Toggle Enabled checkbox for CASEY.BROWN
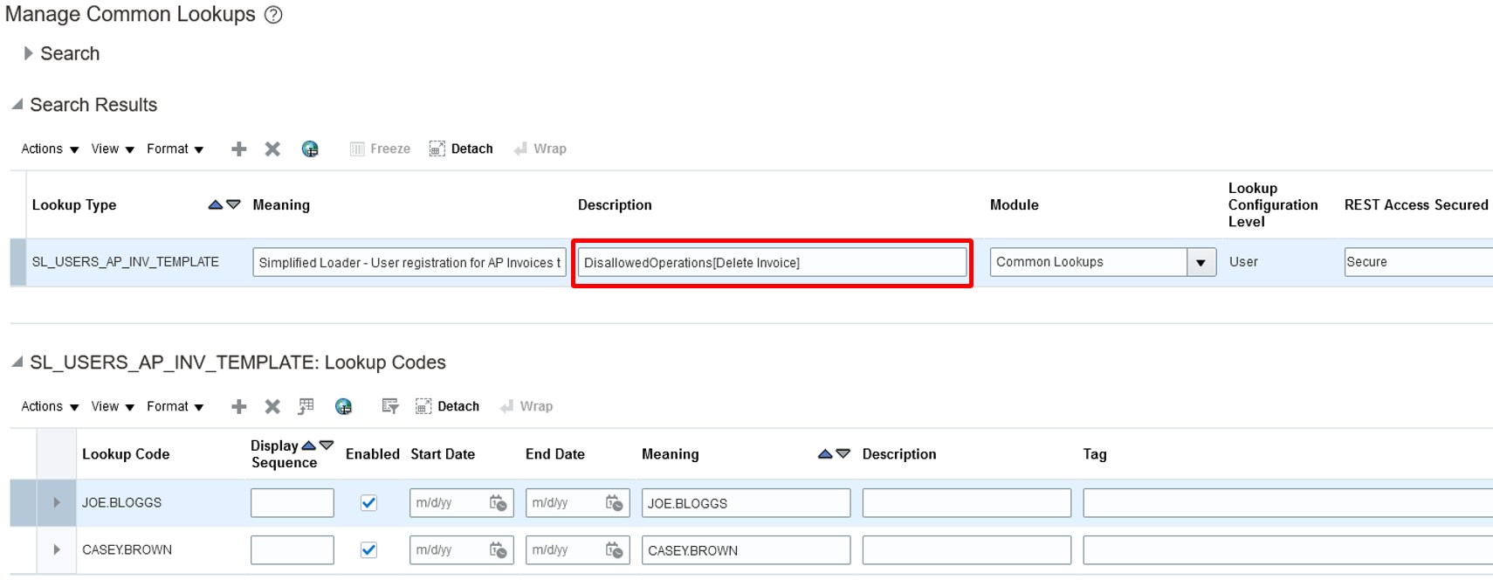The width and height of the screenshot is (1493, 580). click(368, 550)
